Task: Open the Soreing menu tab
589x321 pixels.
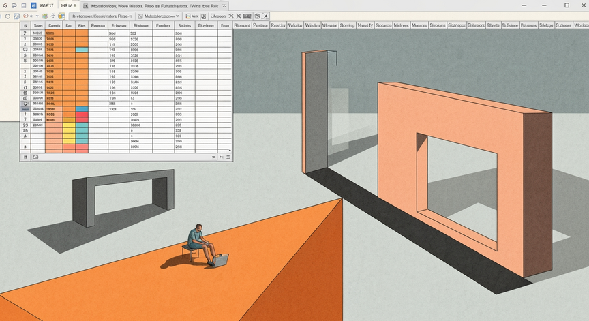Action: [347, 25]
